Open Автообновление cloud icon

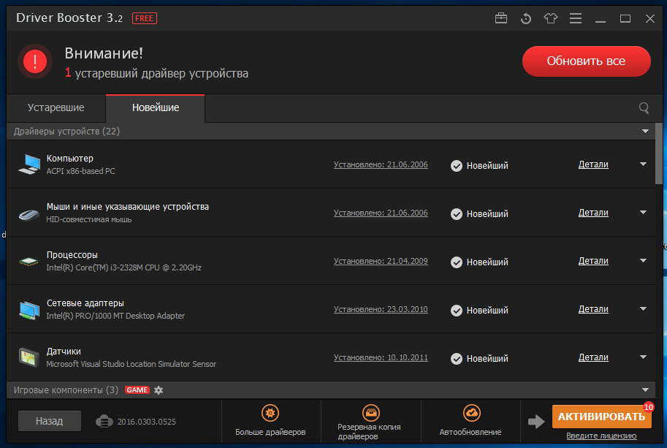pos(472,413)
